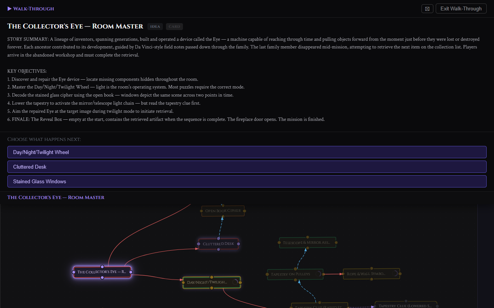
Task: Click the bottom port of Day/Night/Twilight node
Action: pos(211,288)
